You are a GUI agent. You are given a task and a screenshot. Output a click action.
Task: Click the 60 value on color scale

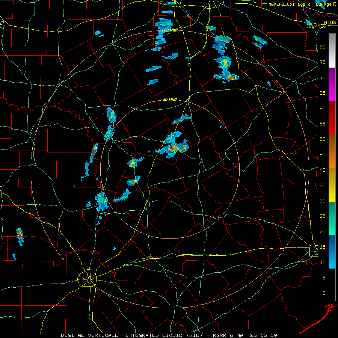point(323,109)
